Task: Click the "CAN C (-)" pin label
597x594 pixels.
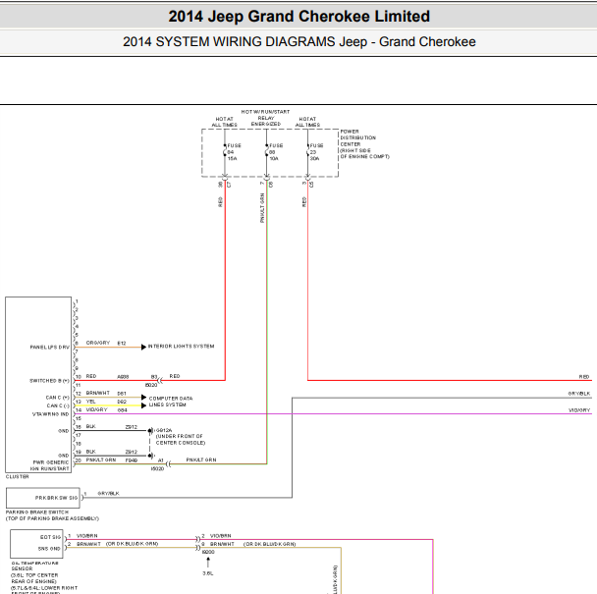Action: tap(58, 405)
